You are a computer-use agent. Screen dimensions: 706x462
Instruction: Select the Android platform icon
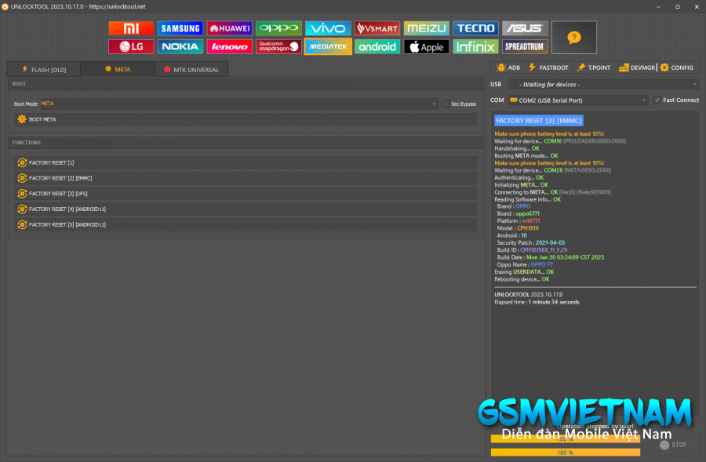coord(377,46)
